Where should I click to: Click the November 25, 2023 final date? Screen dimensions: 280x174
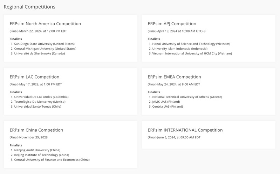click(28, 137)
